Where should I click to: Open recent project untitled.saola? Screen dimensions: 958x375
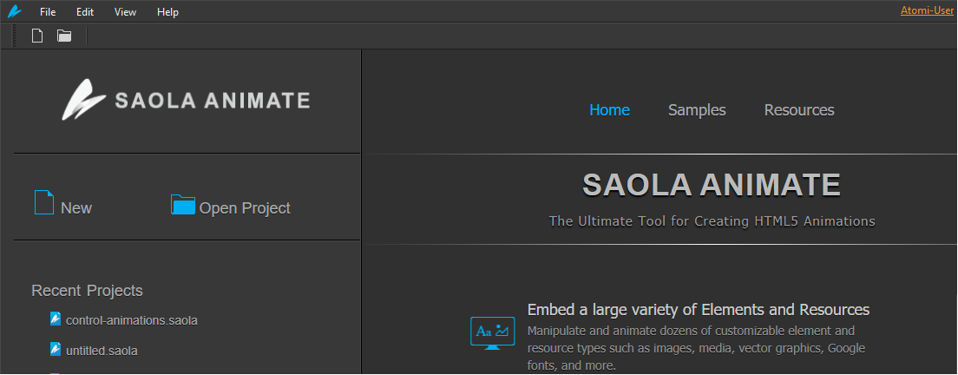tap(102, 351)
